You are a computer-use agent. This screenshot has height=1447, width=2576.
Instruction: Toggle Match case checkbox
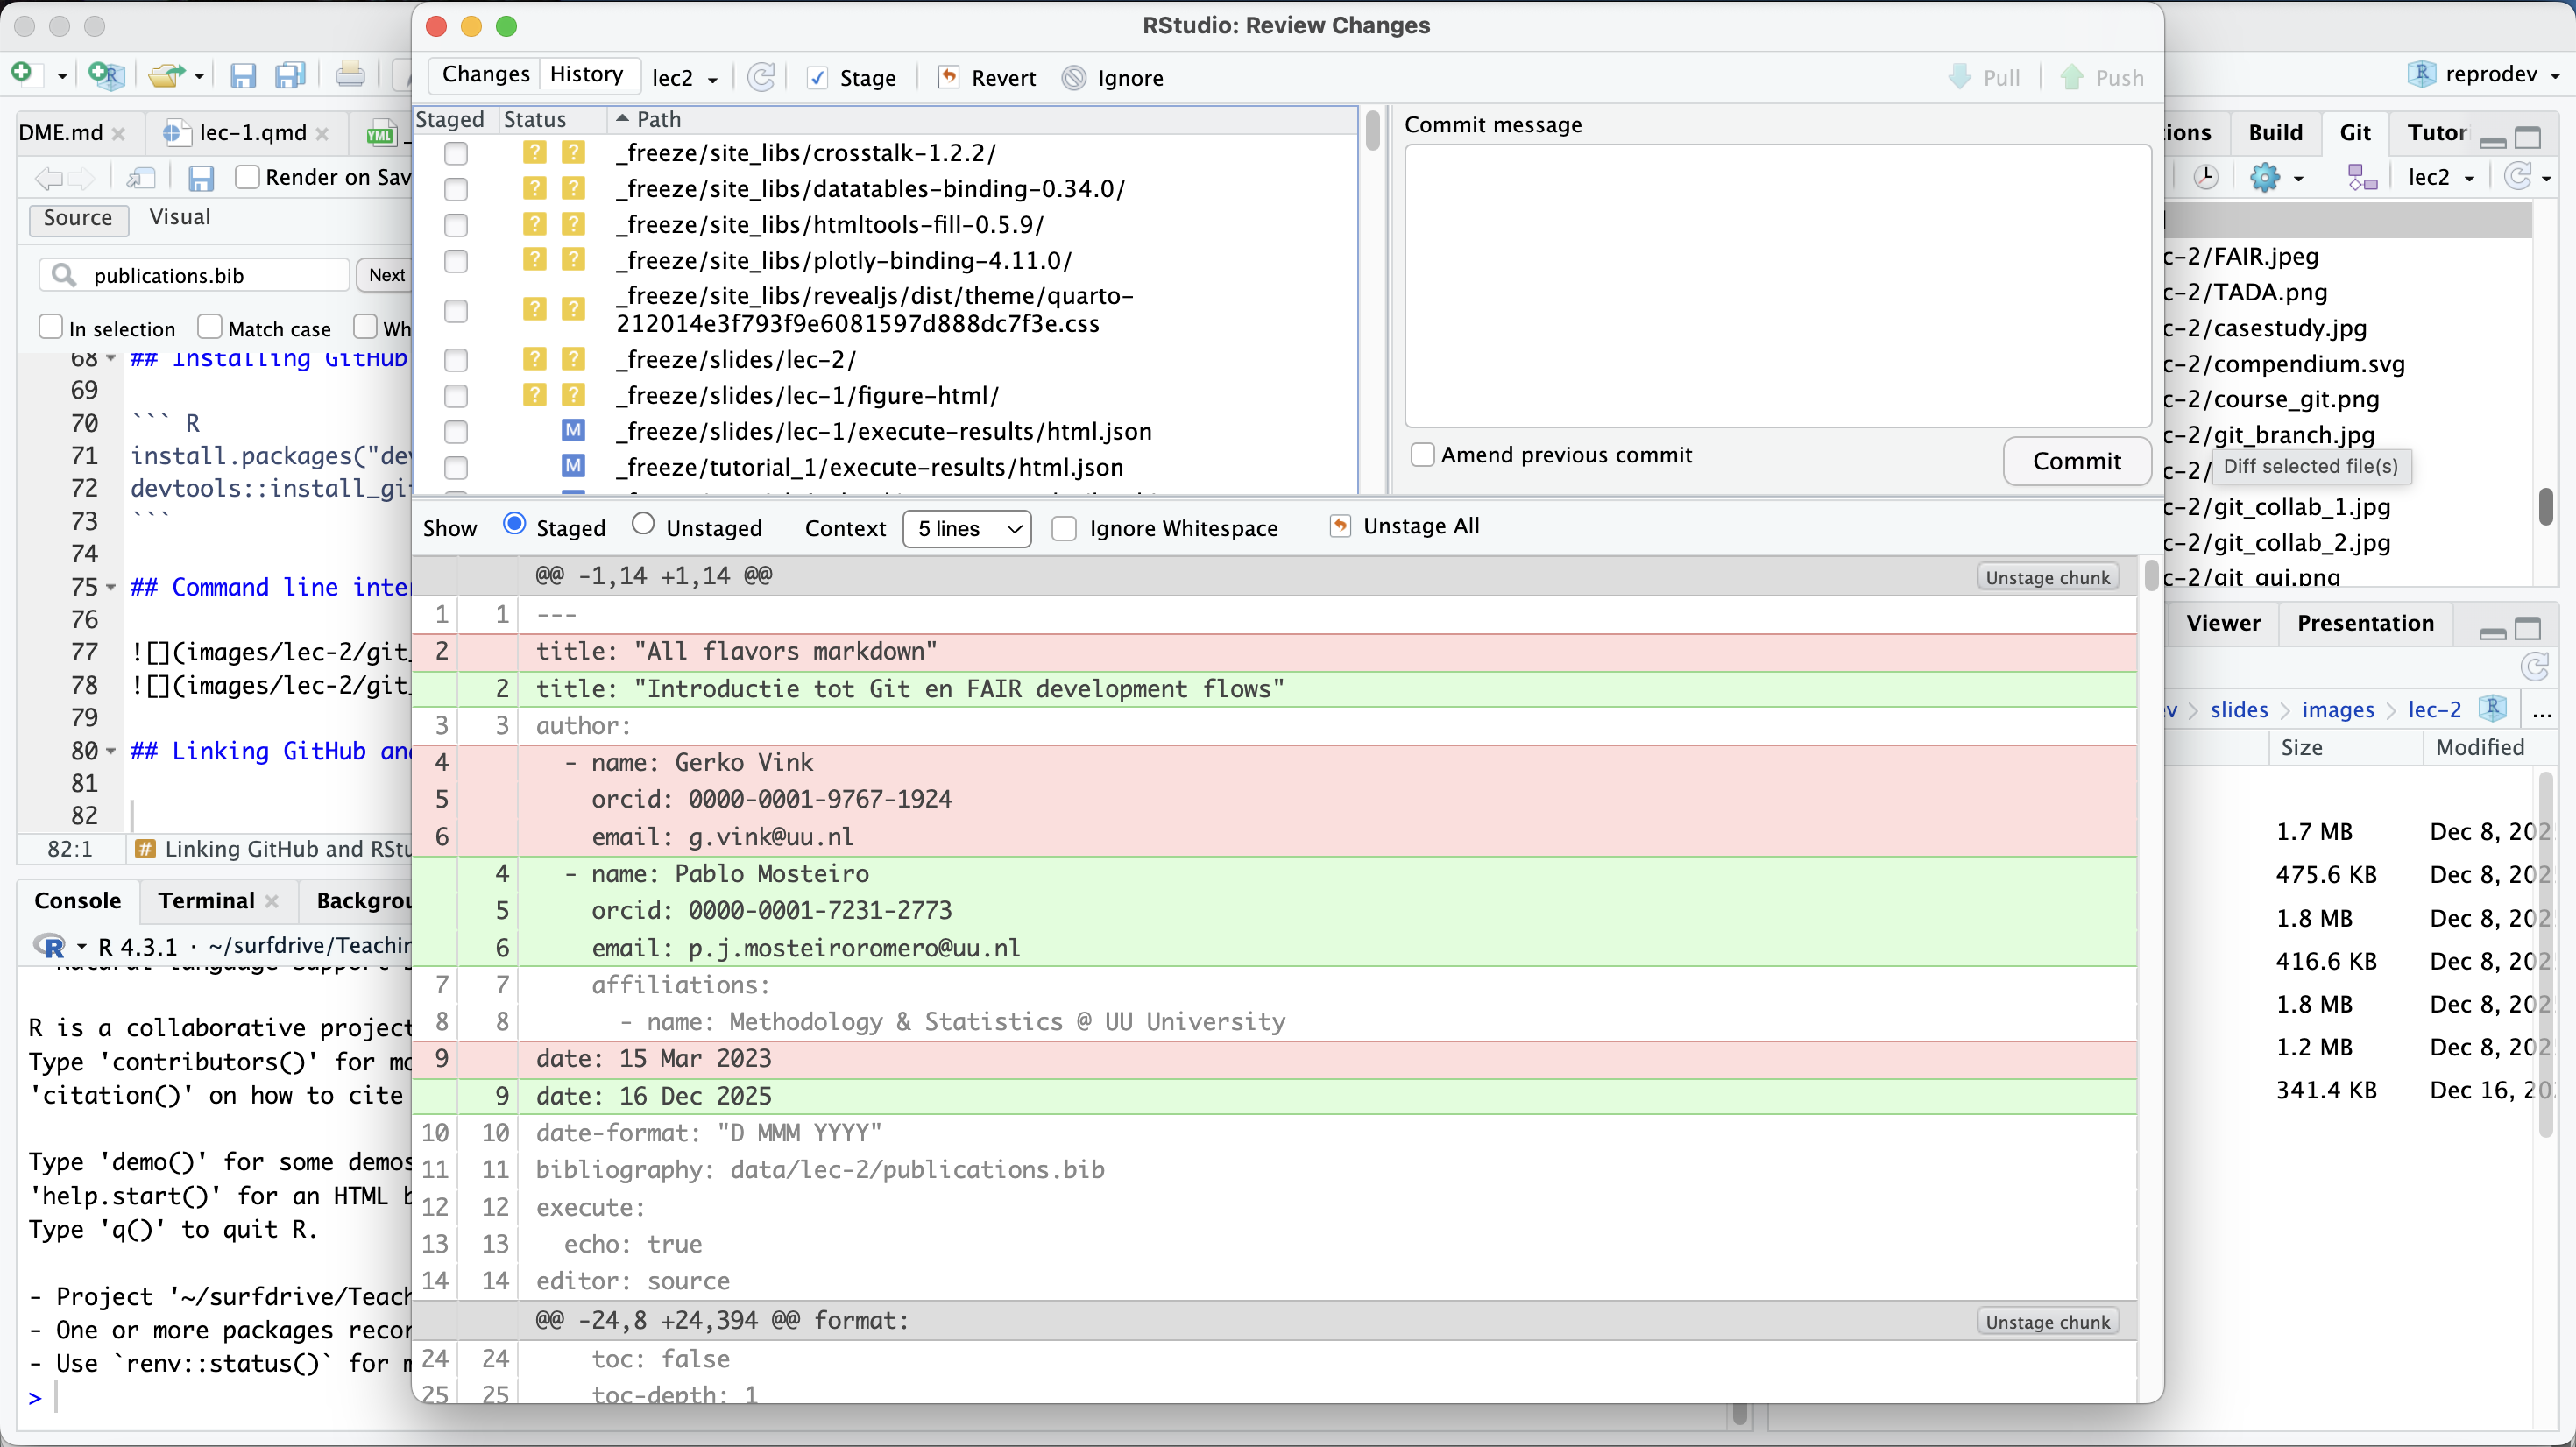coord(209,327)
